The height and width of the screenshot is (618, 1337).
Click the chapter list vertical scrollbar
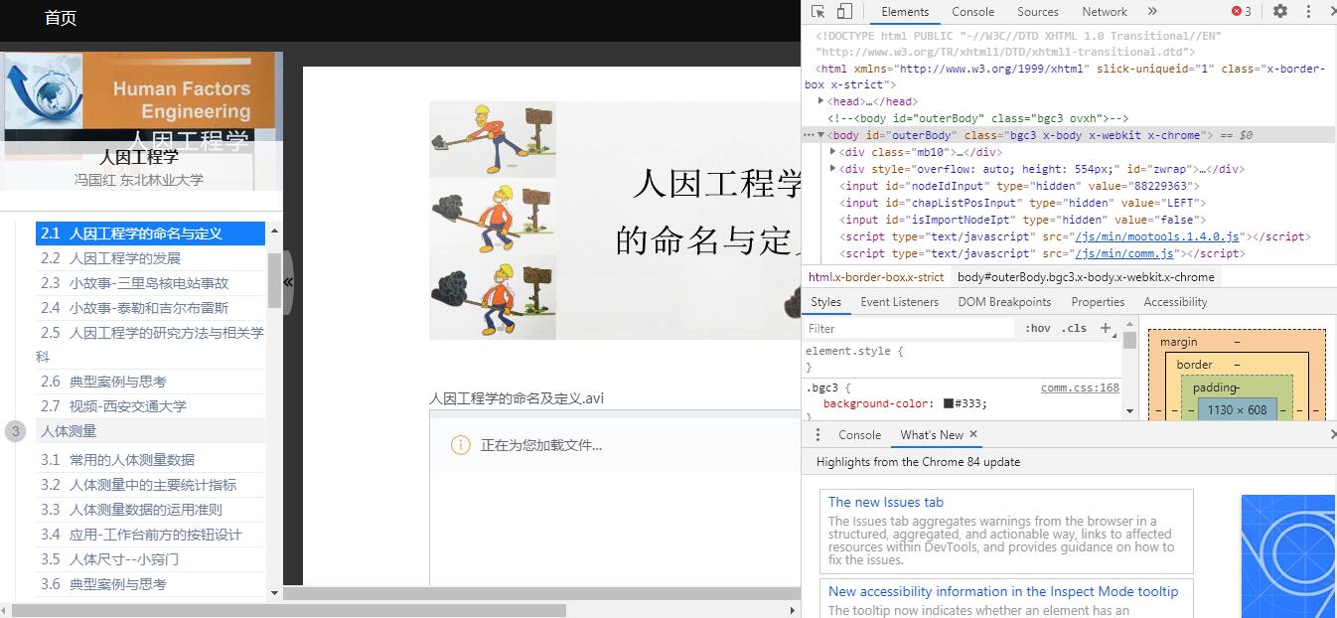[274, 281]
